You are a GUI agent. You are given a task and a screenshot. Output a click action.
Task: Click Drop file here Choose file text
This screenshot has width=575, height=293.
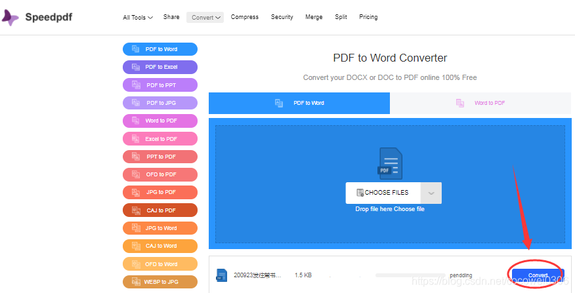pos(390,208)
